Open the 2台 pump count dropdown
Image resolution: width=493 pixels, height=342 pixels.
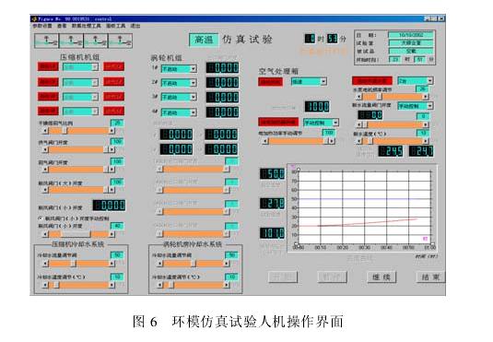(x=416, y=80)
